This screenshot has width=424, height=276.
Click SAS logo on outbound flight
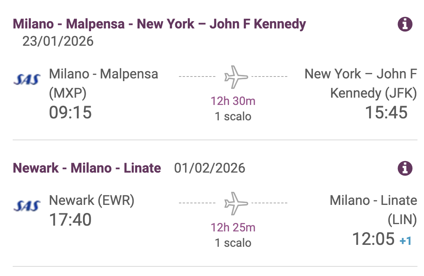[x=26, y=80]
